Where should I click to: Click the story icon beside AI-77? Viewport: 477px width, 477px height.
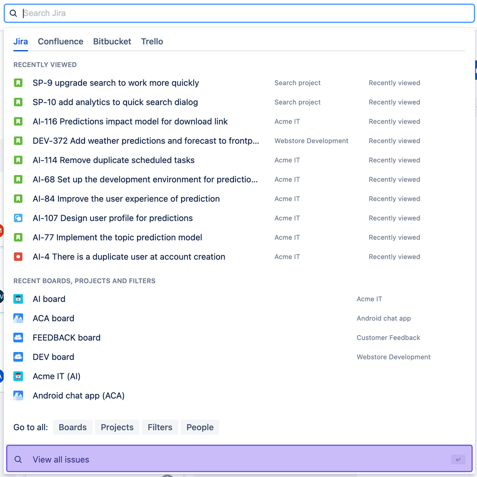click(x=18, y=237)
